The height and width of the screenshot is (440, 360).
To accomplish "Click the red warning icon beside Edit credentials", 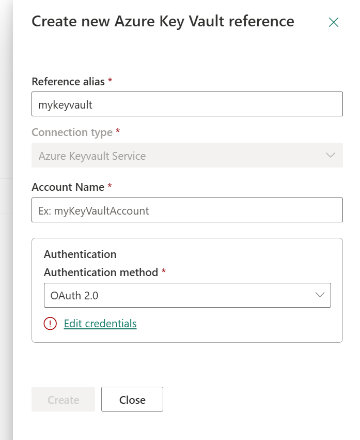I will point(50,324).
